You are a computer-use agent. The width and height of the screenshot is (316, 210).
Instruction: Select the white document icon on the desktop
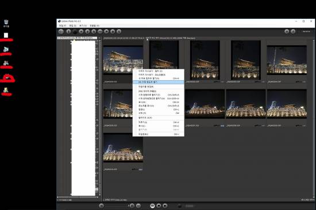[6, 35]
